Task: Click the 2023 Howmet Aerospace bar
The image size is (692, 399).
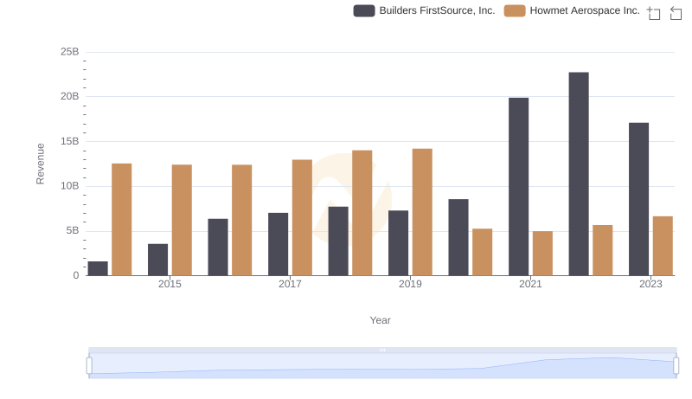Action: coord(663,246)
